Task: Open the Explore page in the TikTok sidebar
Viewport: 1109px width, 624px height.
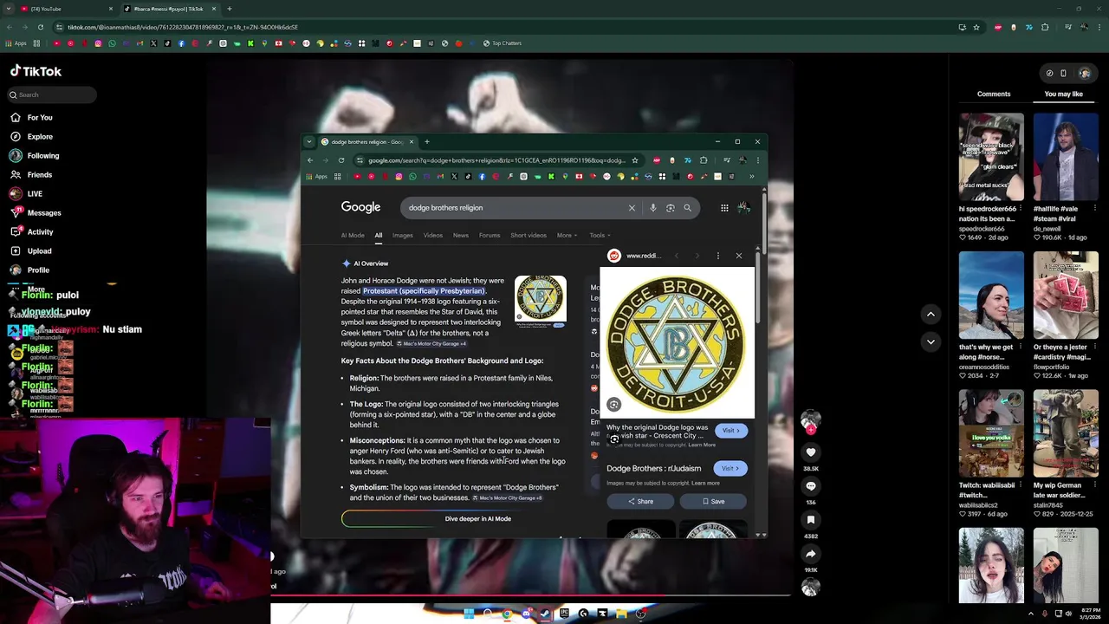Action: tap(31, 136)
